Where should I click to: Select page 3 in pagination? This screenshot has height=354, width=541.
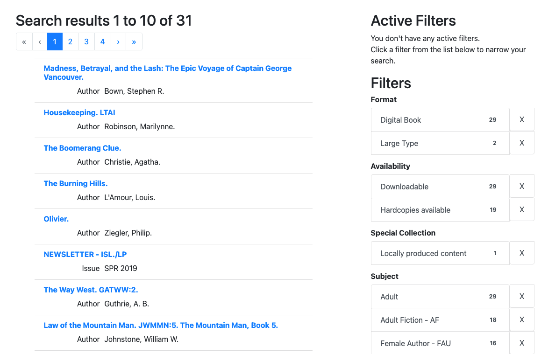[x=86, y=42]
